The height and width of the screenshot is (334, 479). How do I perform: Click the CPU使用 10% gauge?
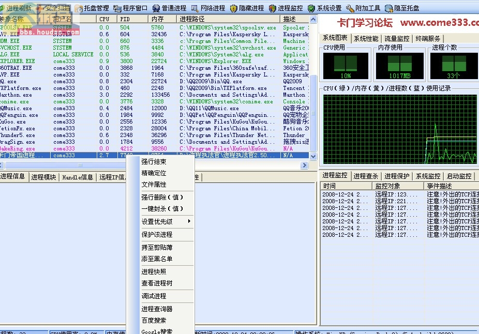(x=346, y=66)
